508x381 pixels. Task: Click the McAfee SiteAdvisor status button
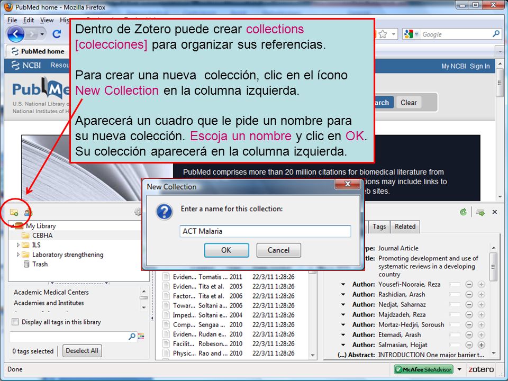pyautogui.click(x=423, y=369)
